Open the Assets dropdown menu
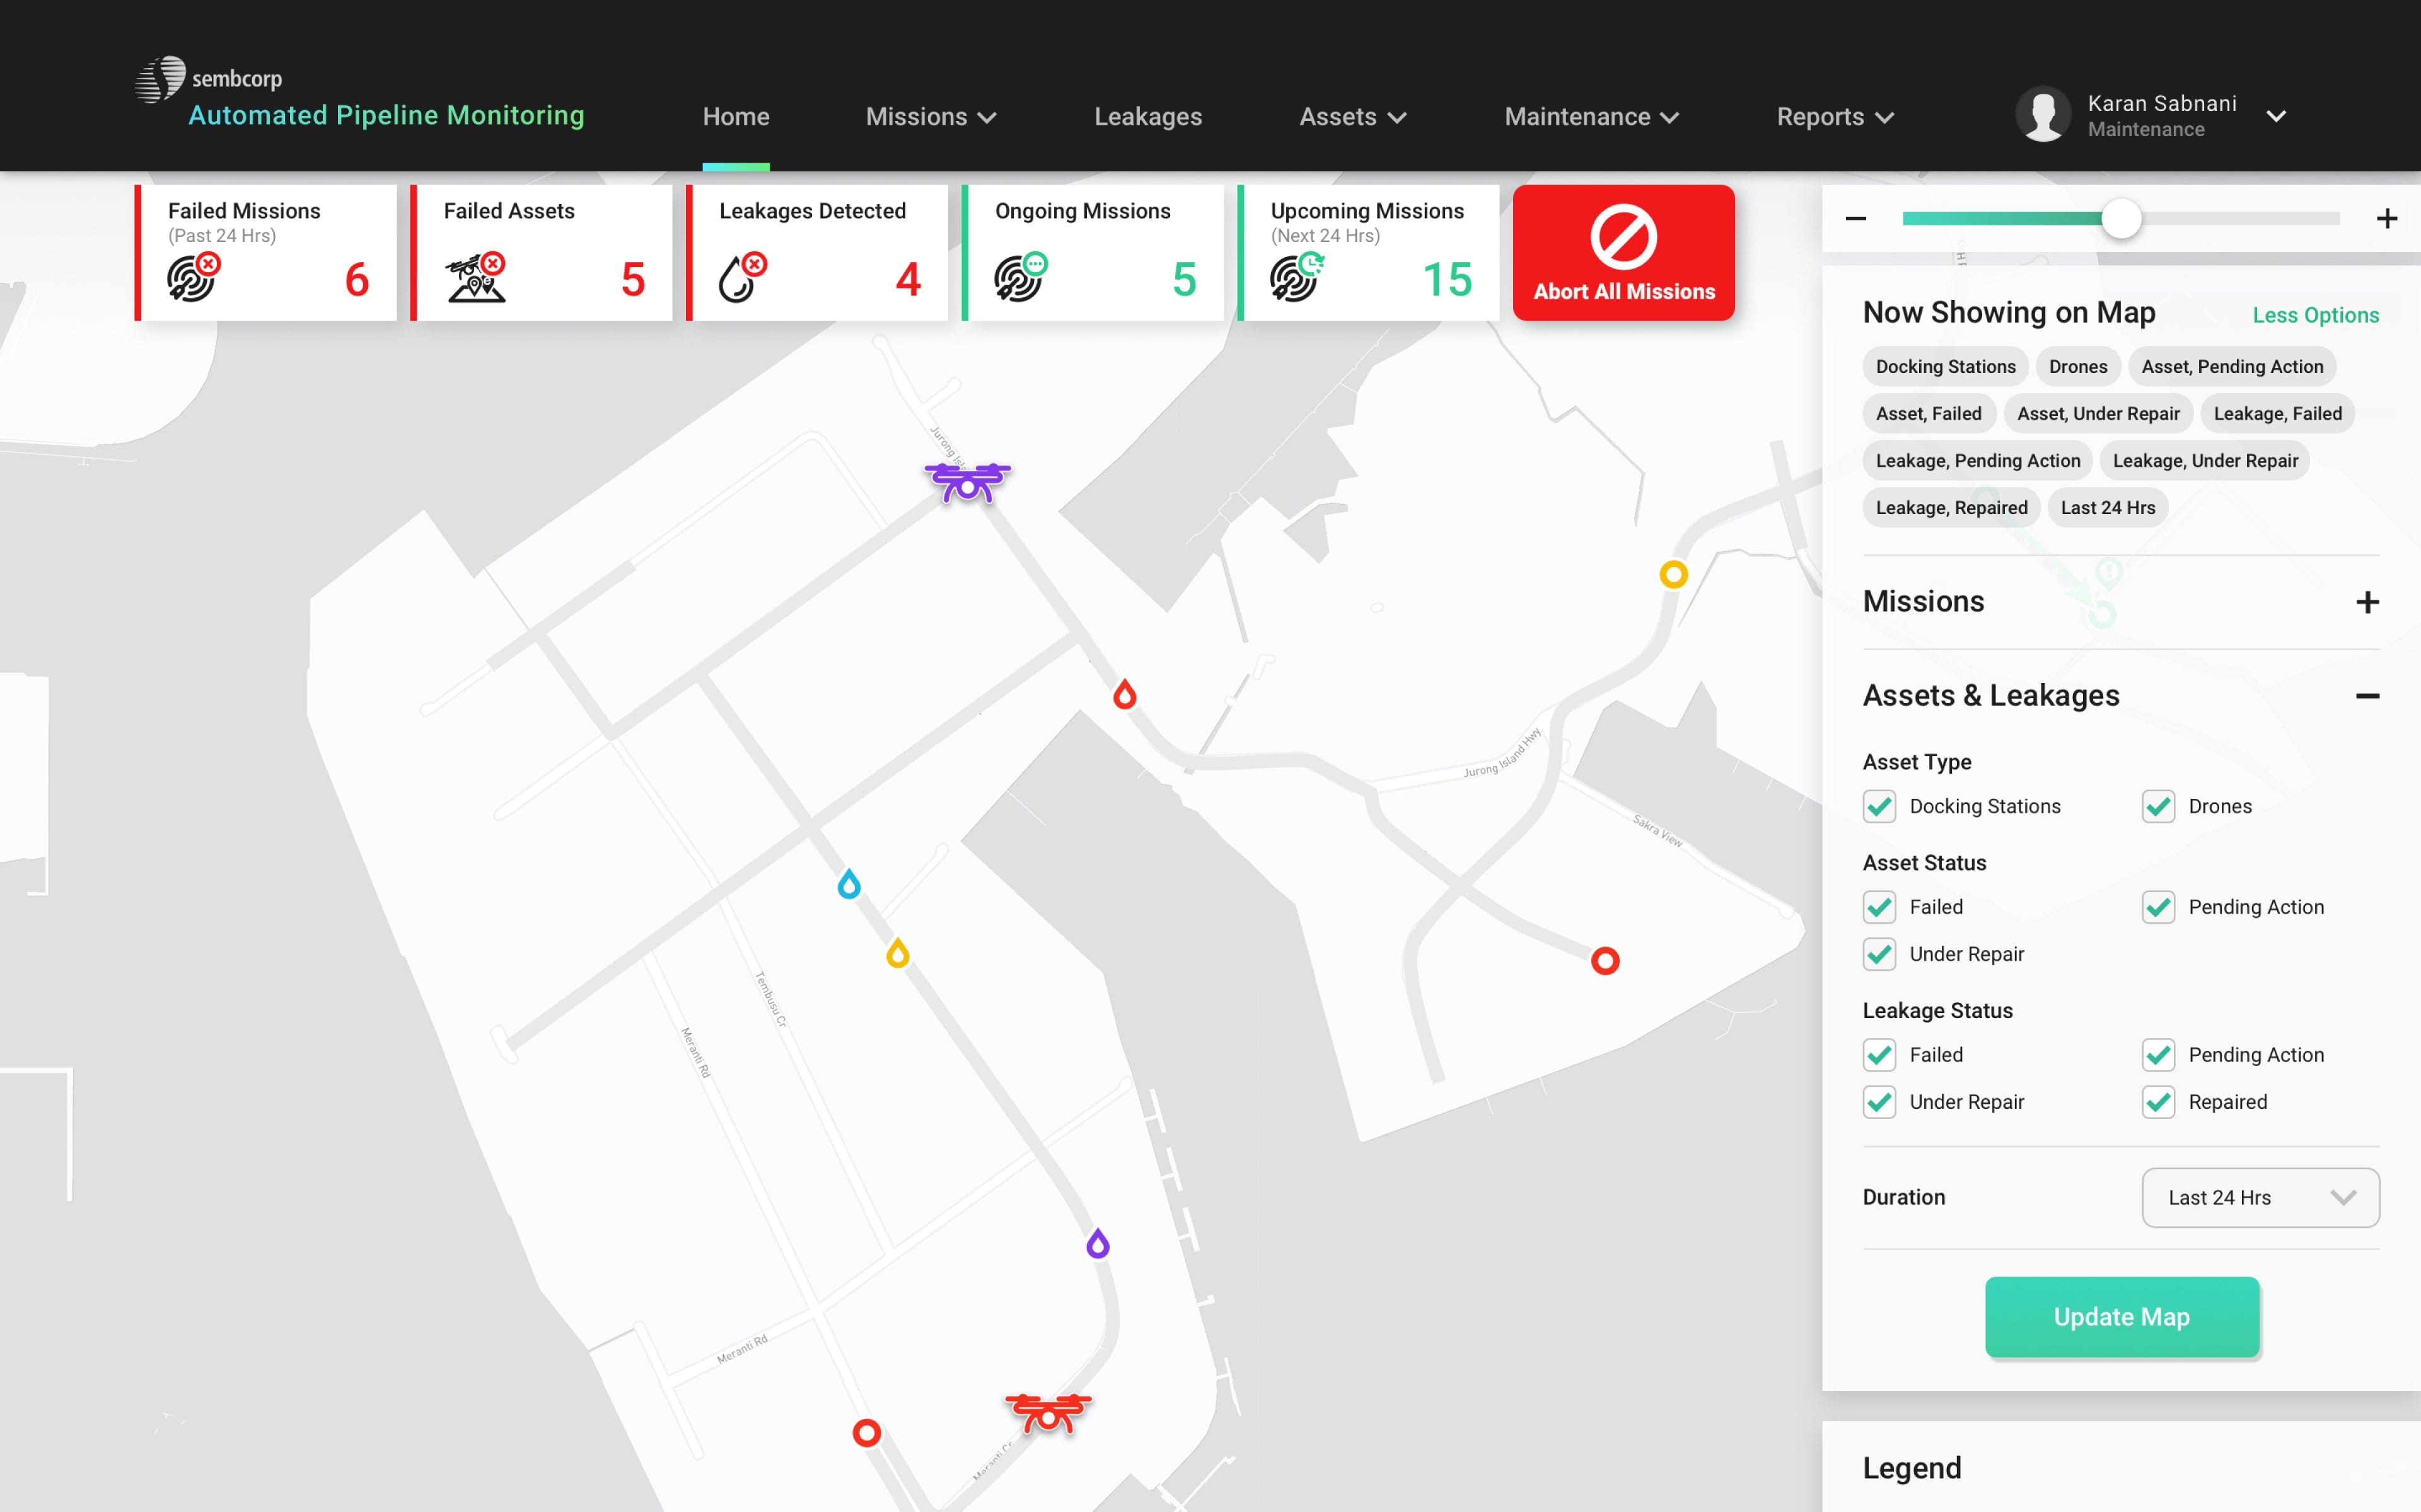 (x=1352, y=117)
